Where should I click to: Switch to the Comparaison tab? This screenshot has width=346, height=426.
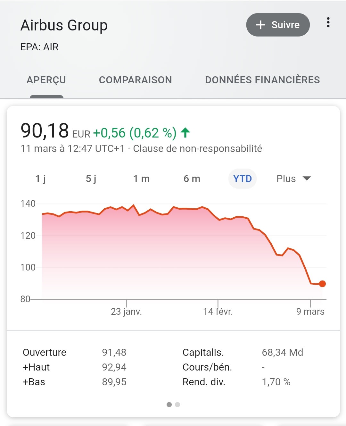click(135, 80)
